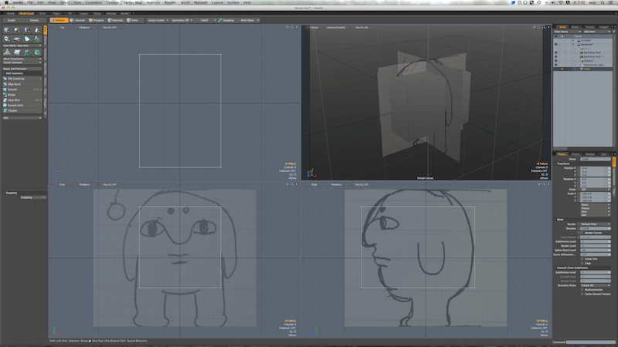Activate the green Scale tool icon
Viewport: 618px width, 347px height.
click(x=37, y=52)
